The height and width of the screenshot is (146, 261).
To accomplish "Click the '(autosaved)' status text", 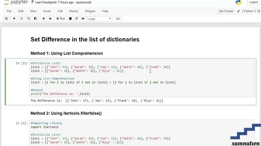I will [84, 2].
